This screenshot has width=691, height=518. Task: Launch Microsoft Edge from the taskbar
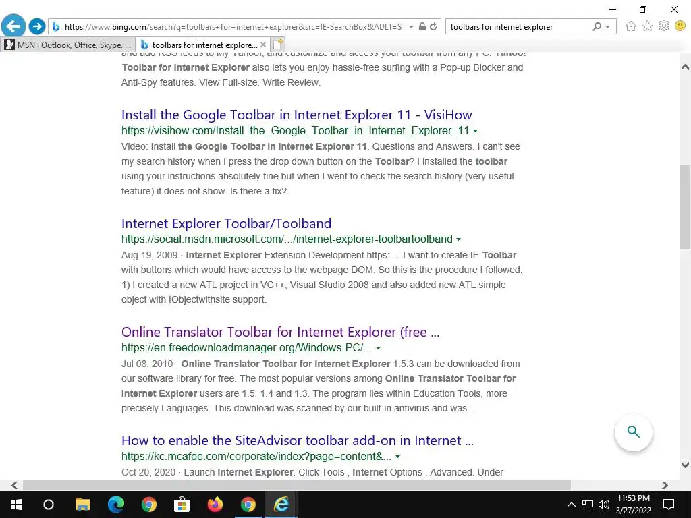(116, 505)
